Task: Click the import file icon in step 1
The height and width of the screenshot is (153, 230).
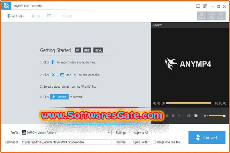Action: (53, 62)
